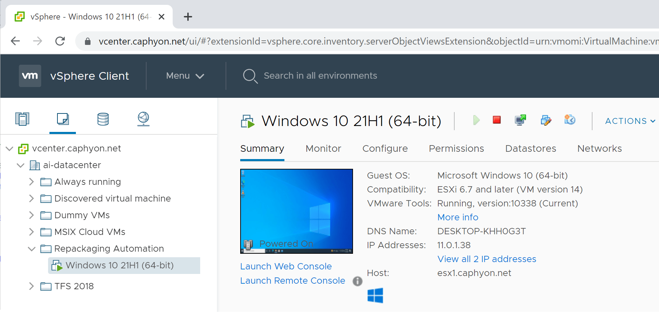
Task: Click the Always running folder icon
Action: tap(46, 182)
